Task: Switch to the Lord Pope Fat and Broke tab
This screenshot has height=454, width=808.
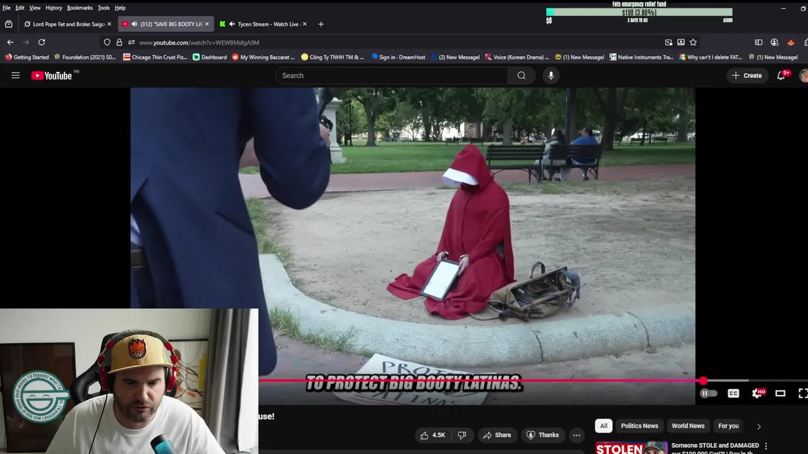Action: click(x=68, y=24)
